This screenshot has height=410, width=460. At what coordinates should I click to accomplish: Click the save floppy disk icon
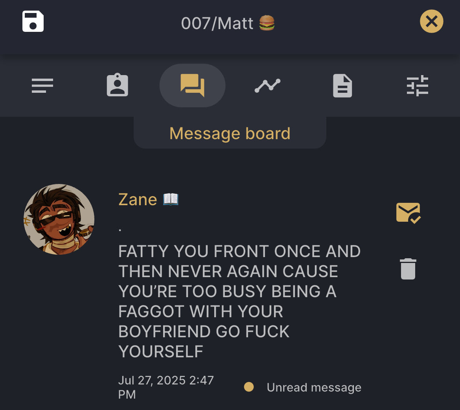[33, 21]
